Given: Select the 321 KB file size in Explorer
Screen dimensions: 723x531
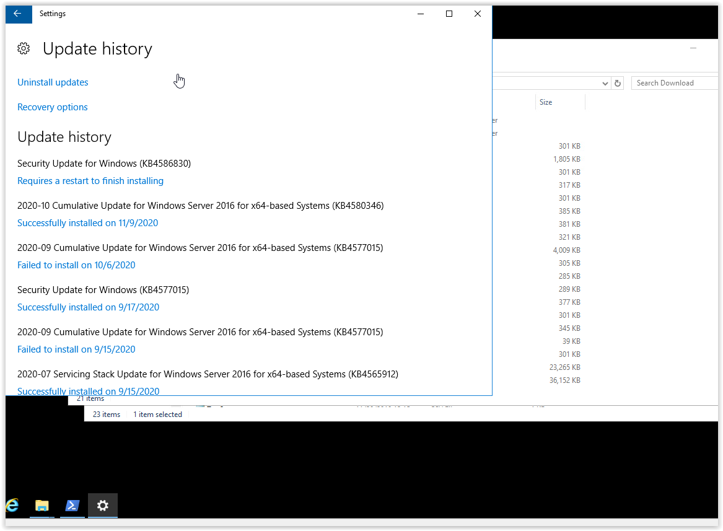Looking at the screenshot, I should point(569,237).
